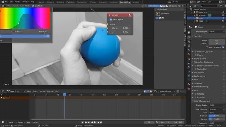Open the Scene properties tab
Viewport: 226px width, 127px height.
tap(189, 50)
